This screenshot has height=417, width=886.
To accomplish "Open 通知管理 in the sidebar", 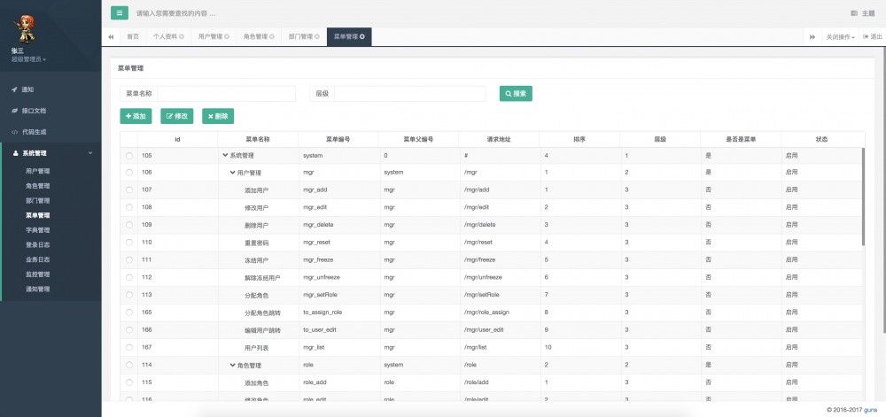I will pos(38,289).
